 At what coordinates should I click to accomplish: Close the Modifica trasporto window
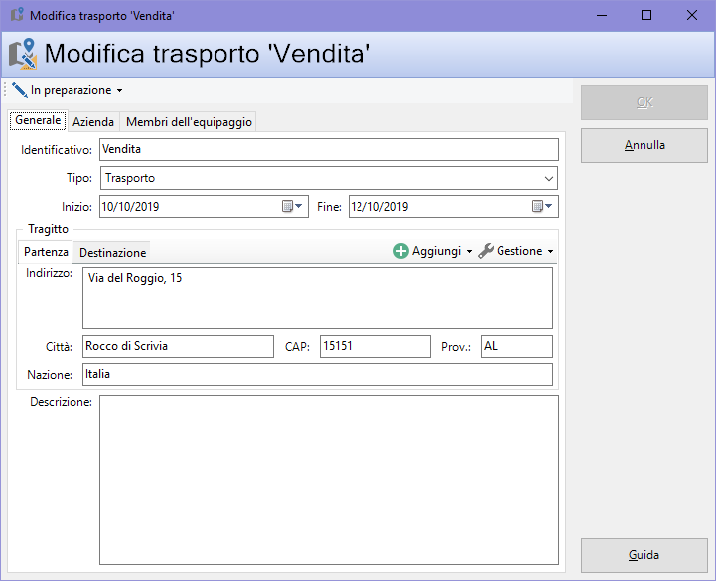coord(692,15)
